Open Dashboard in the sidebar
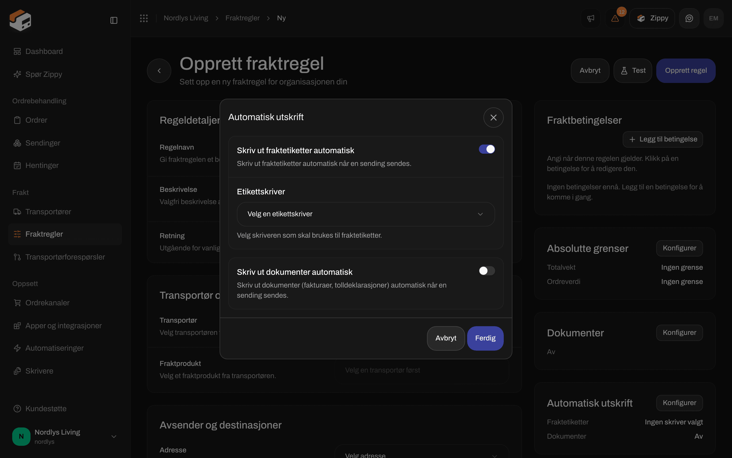The image size is (732, 458). tap(65, 51)
